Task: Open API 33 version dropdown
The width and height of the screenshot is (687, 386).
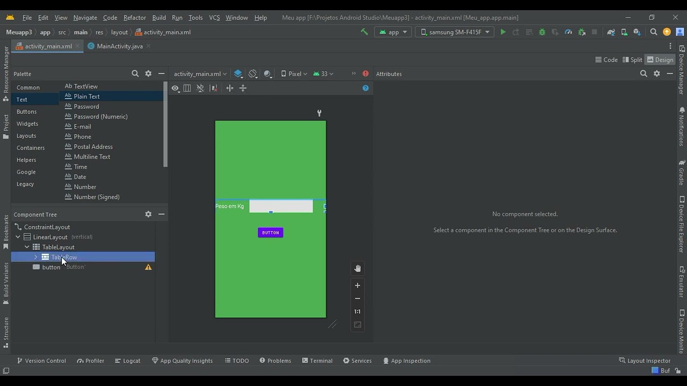Action: pos(323,73)
